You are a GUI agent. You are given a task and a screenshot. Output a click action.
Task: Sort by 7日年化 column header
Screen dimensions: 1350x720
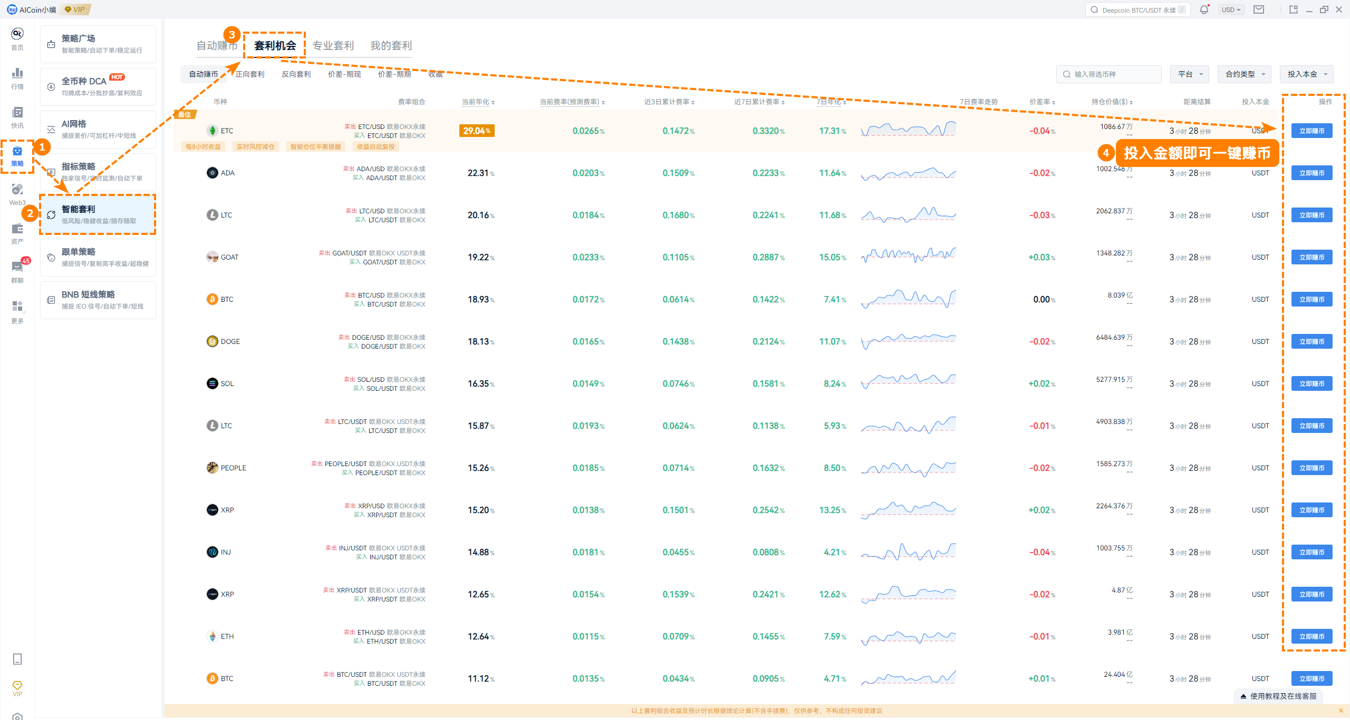tap(831, 102)
